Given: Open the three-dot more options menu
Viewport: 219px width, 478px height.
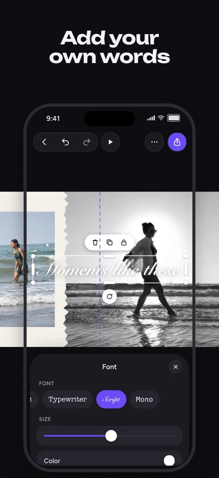Looking at the screenshot, I should point(154,142).
